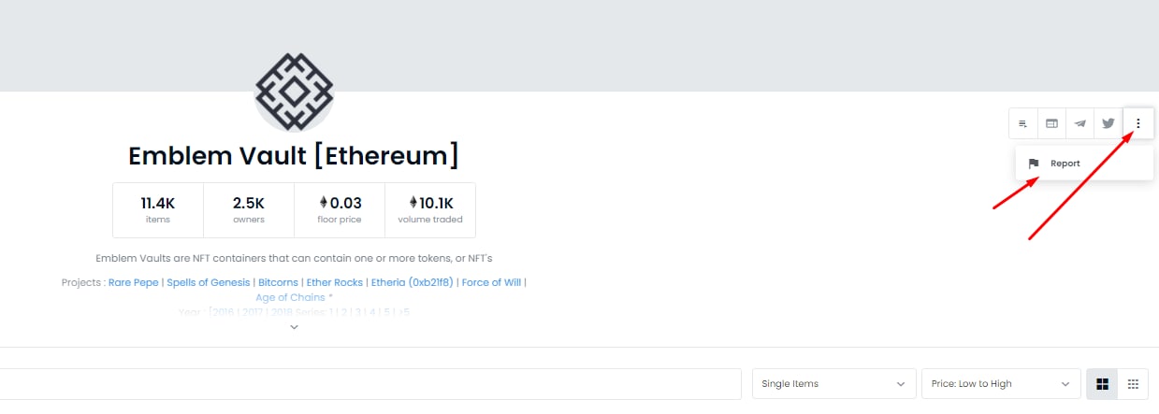Switch to small grid view
This screenshot has height=414, width=1159.
pyautogui.click(x=1133, y=384)
